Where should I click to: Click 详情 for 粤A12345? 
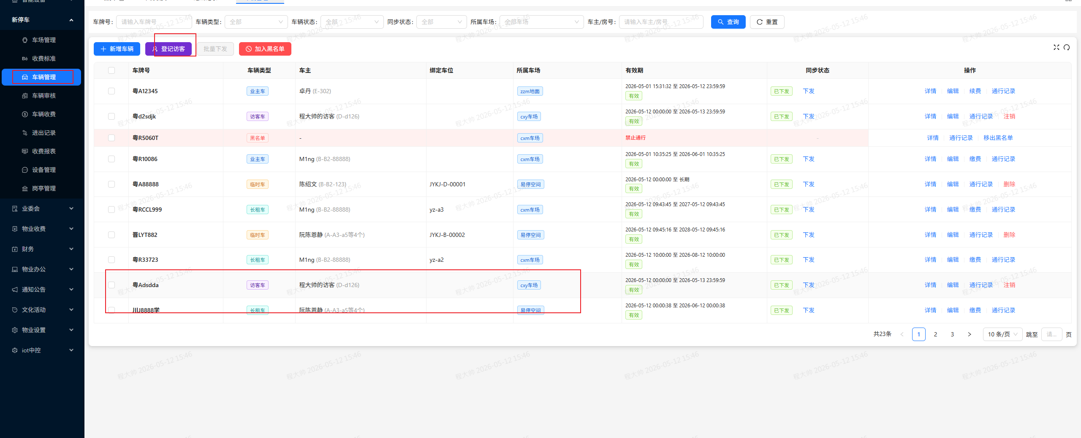coord(930,91)
